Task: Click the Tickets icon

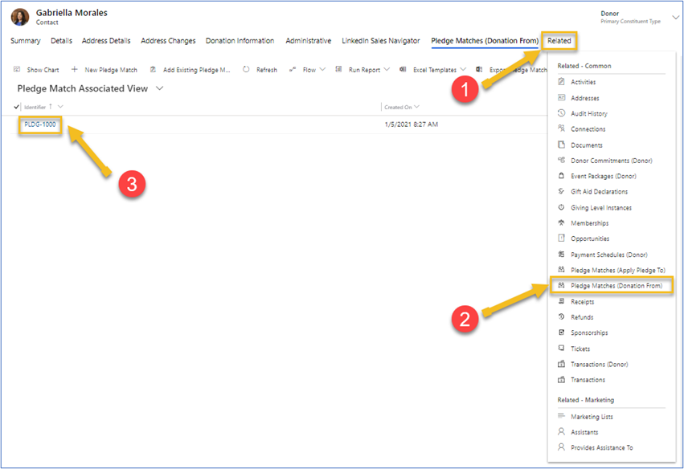Action: [561, 349]
